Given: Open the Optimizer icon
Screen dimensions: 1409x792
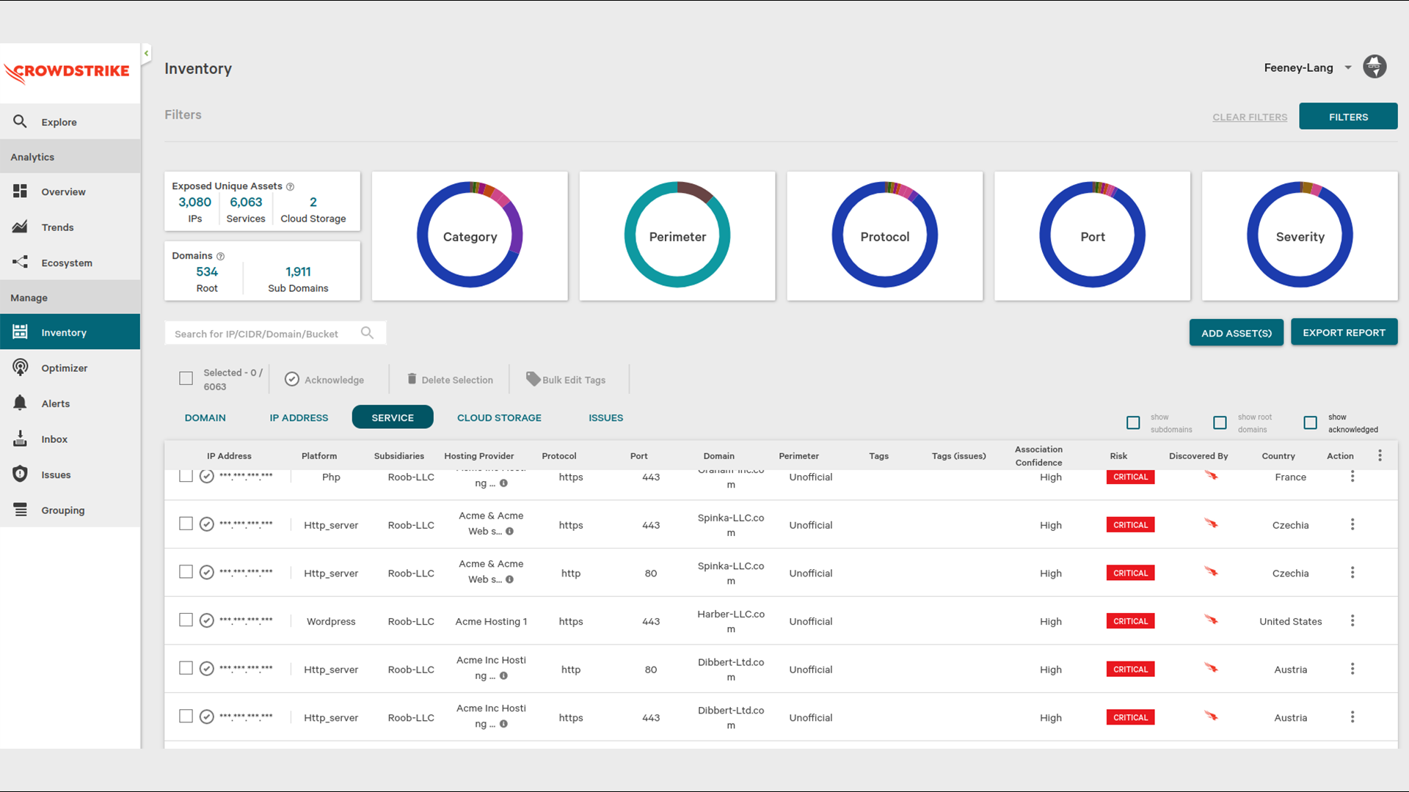Looking at the screenshot, I should pyautogui.click(x=20, y=367).
